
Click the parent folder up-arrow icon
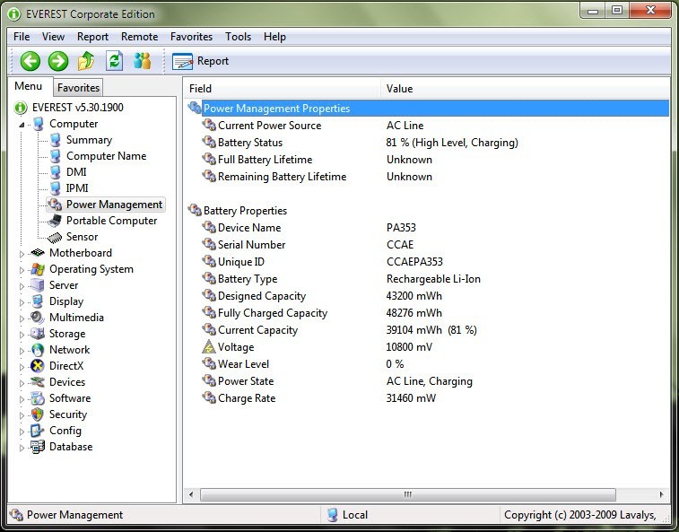[86, 61]
